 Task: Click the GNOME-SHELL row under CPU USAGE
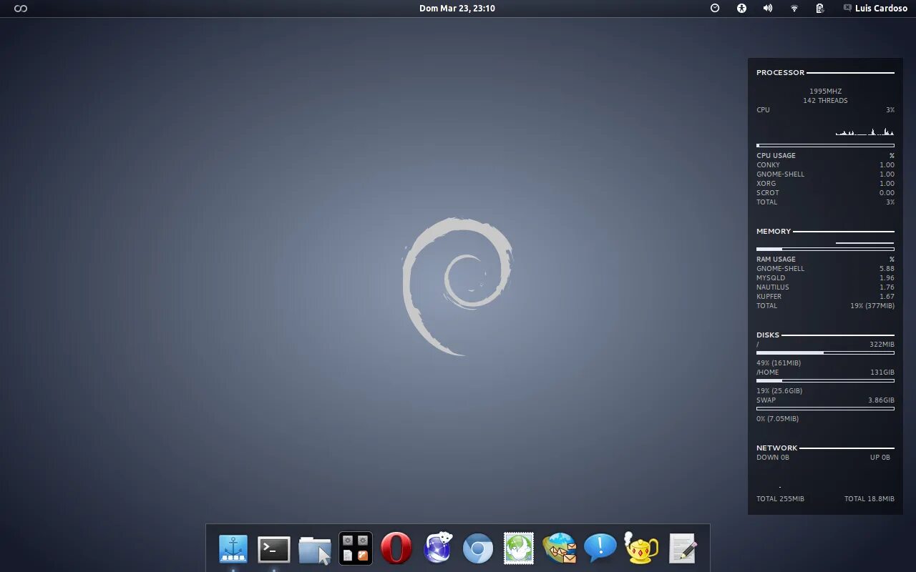point(825,174)
